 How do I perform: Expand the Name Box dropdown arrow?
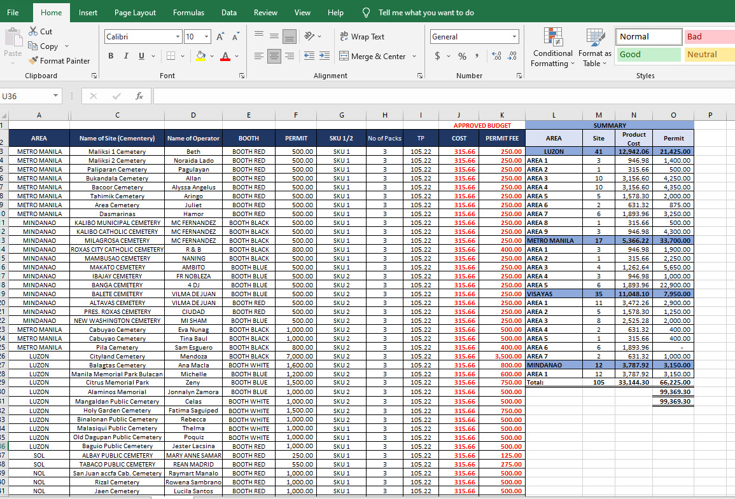(55, 95)
